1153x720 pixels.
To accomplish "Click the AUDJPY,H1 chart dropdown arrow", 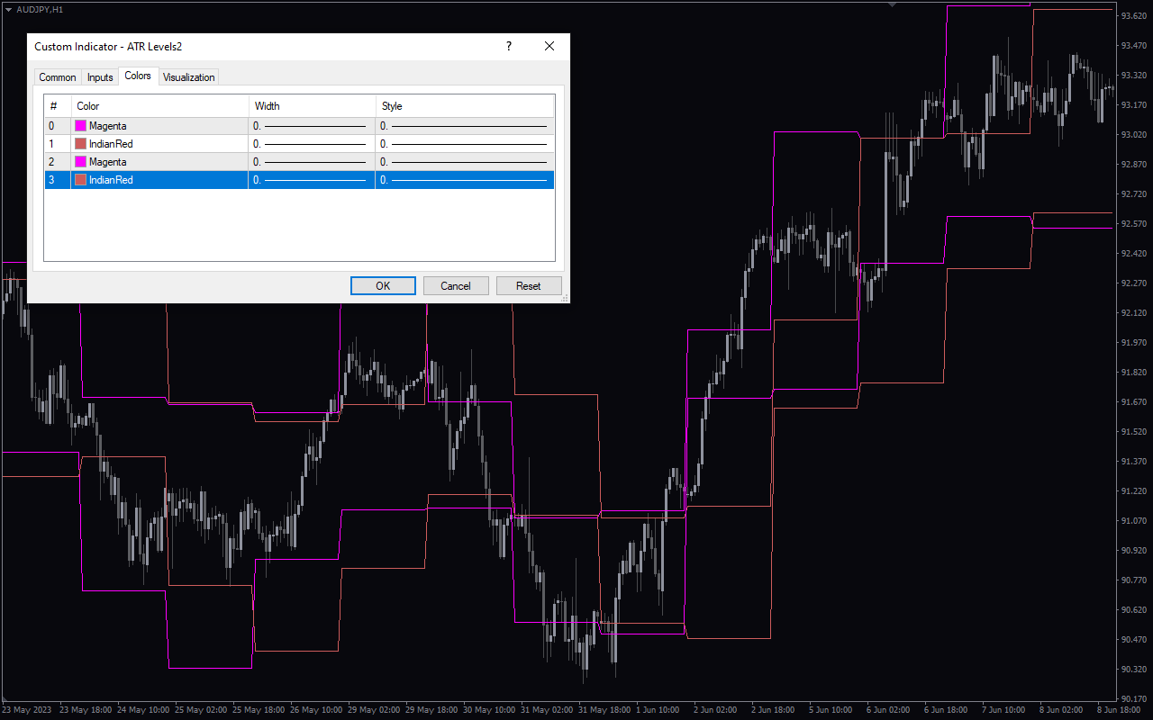I will tap(8, 8).
